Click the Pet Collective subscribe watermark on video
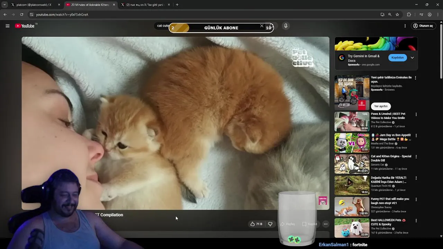 click(323, 201)
